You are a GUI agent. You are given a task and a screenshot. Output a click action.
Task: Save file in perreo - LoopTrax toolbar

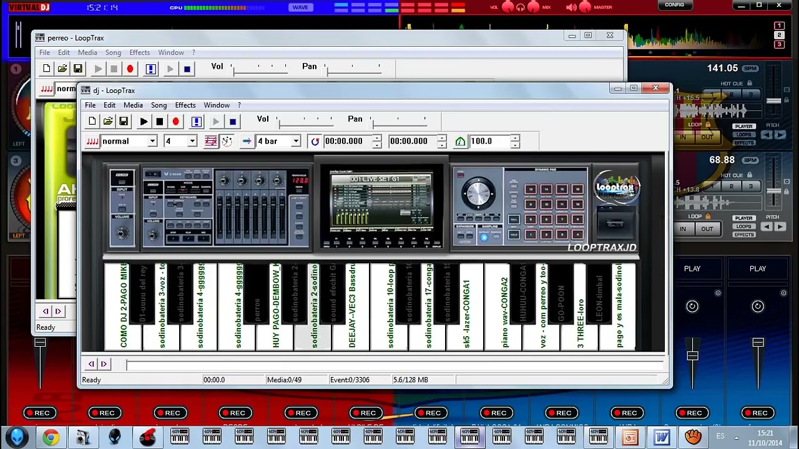point(78,69)
